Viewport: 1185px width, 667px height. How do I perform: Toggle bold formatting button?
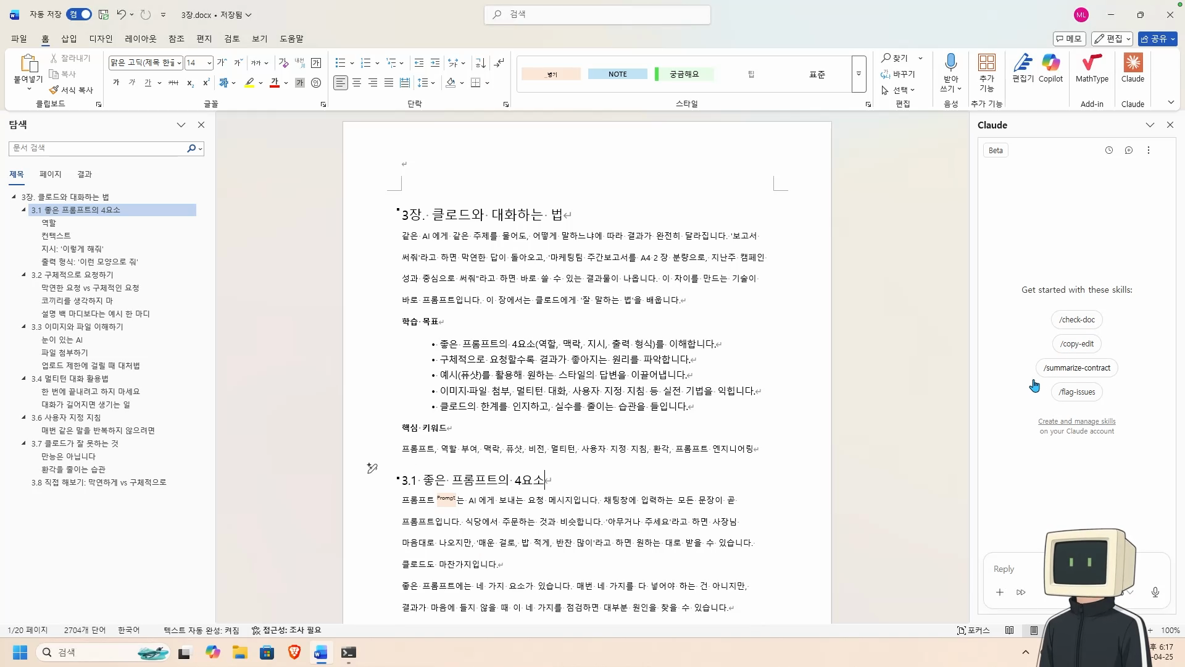click(x=116, y=83)
